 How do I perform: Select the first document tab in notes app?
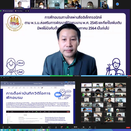coord(6,86)
